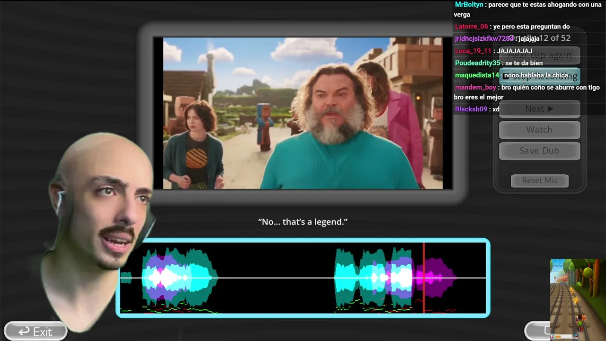
Task: Click the clip counter "12 of 52"
Action: (554, 38)
